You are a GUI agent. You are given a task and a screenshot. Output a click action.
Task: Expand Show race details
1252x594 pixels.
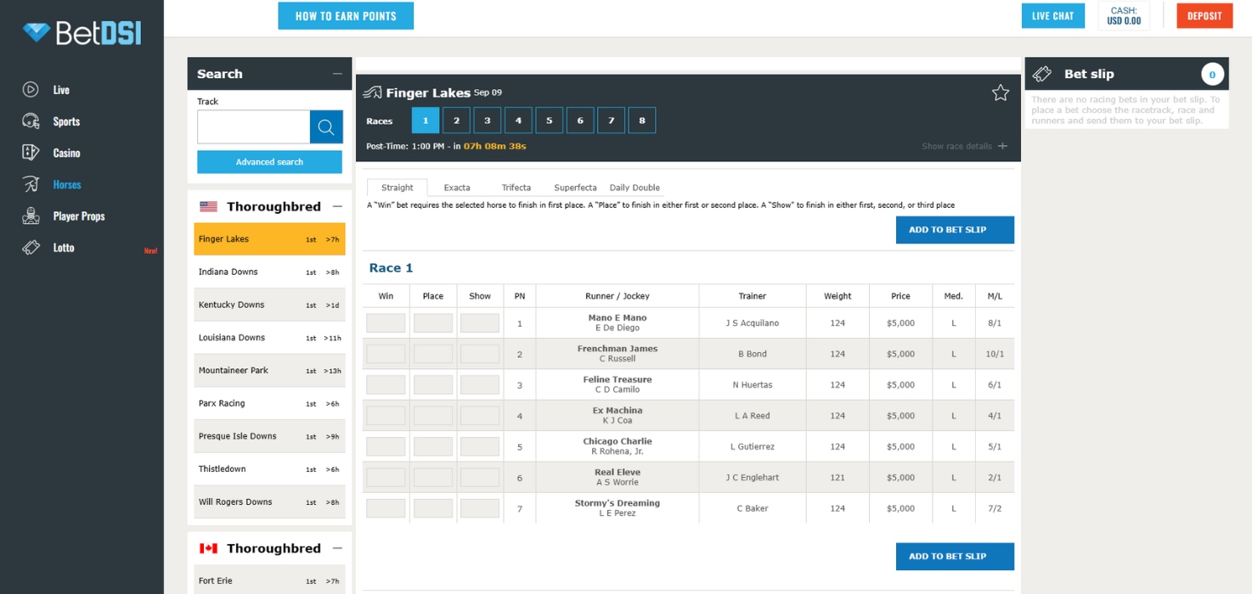pos(964,146)
